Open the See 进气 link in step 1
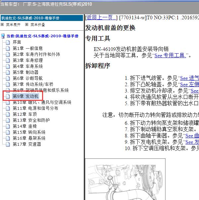The image size is (199, 200). click(190, 78)
